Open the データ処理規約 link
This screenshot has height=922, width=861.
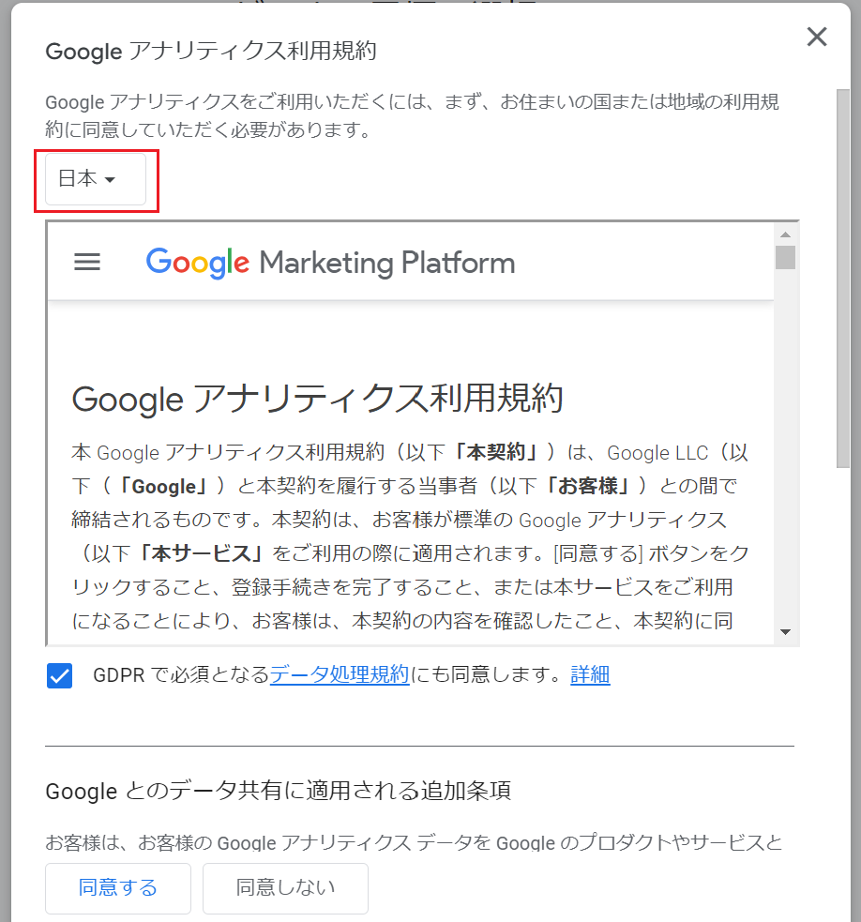coord(340,674)
